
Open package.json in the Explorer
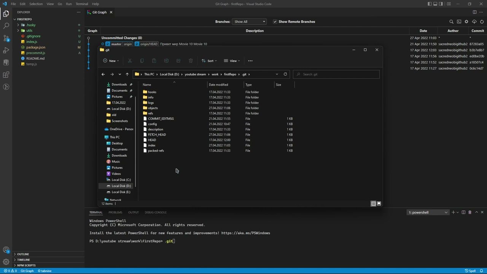click(x=36, y=47)
